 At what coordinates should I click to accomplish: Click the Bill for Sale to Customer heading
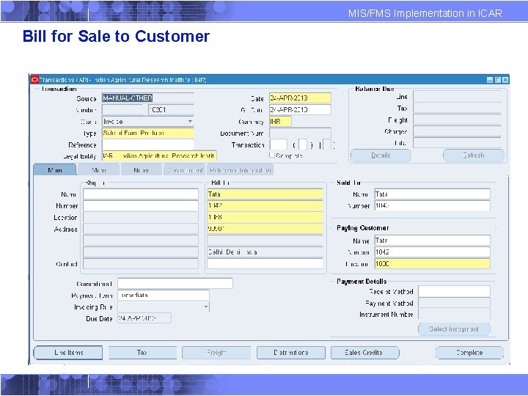(116, 36)
